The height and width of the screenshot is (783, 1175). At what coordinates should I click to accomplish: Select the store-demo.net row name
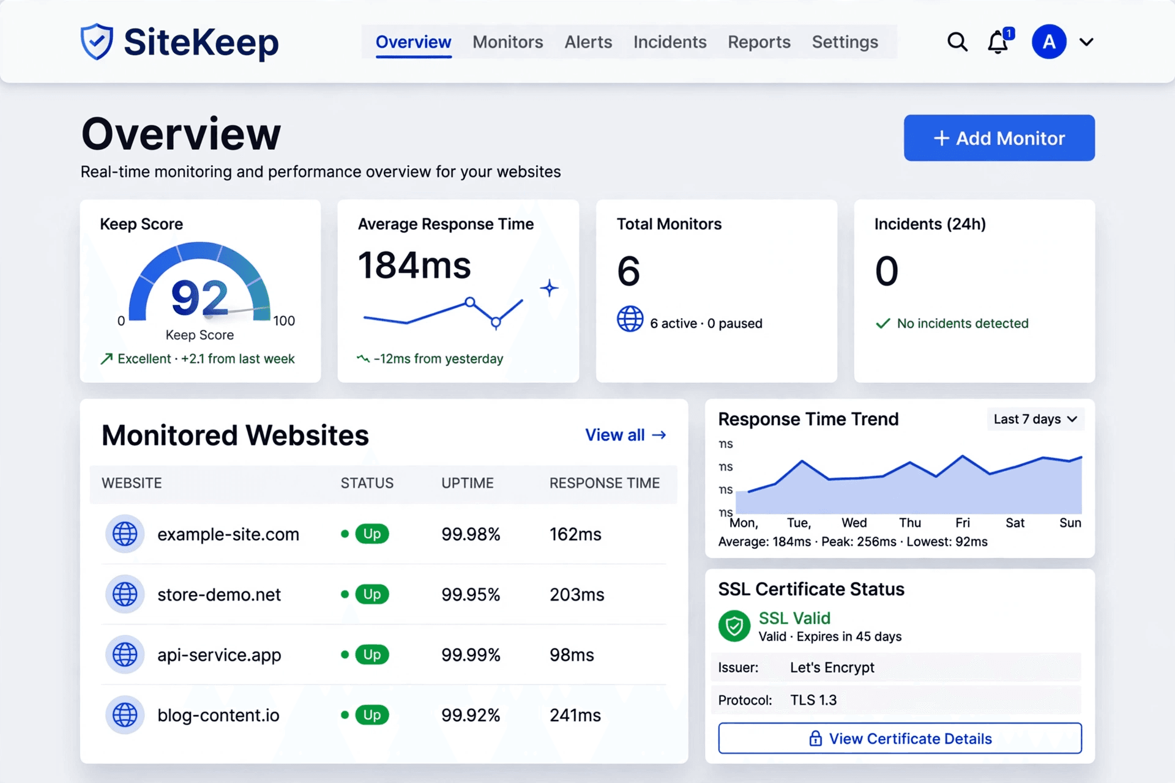pos(219,594)
